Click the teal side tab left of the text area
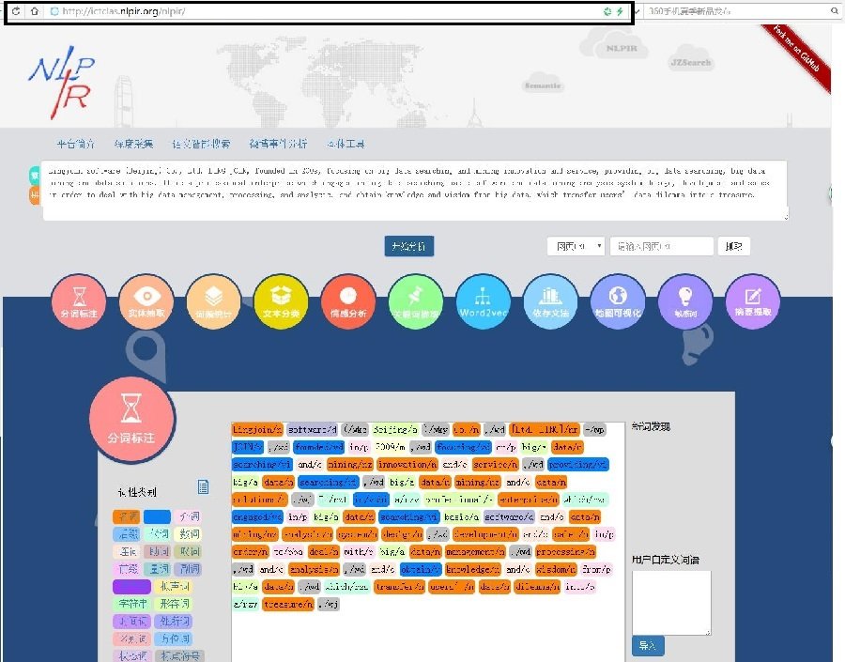The height and width of the screenshot is (662, 845). [35, 175]
